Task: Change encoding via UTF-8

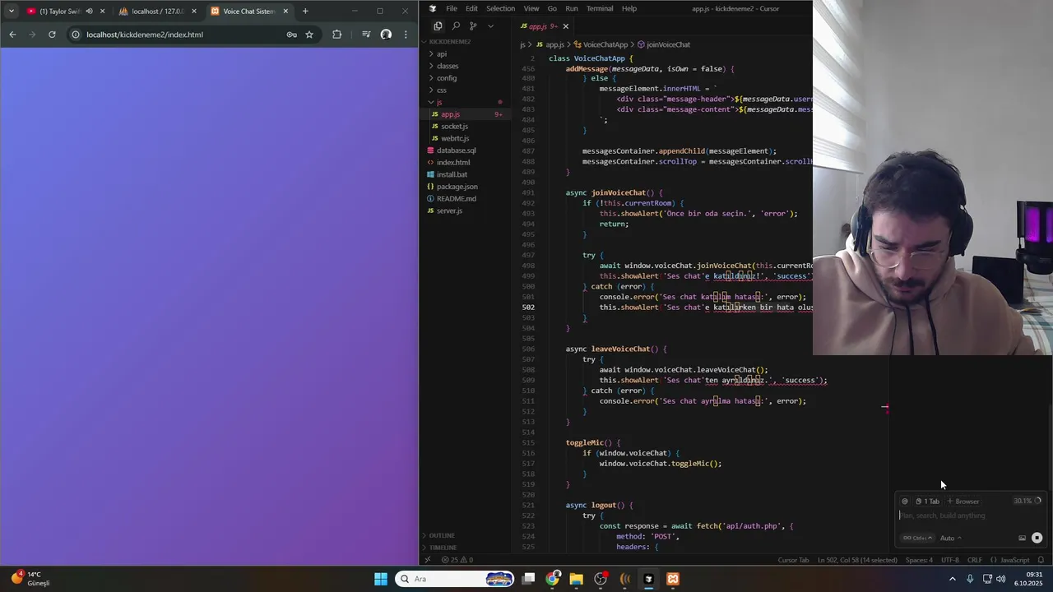Action: pos(949,560)
